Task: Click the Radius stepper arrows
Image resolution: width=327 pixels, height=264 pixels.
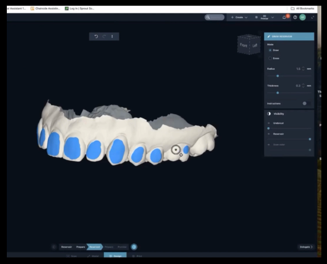Action: (303, 69)
